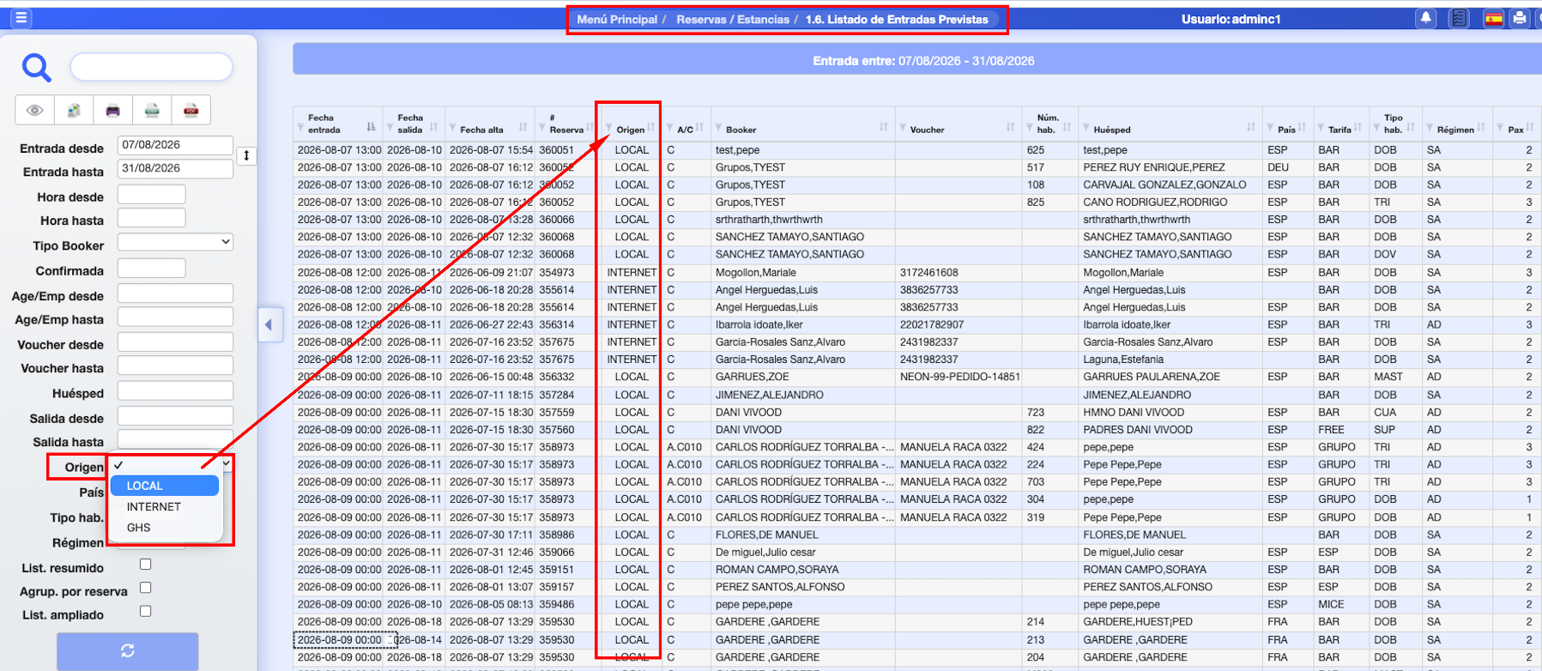Filter the A/C column

tap(670, 129)
